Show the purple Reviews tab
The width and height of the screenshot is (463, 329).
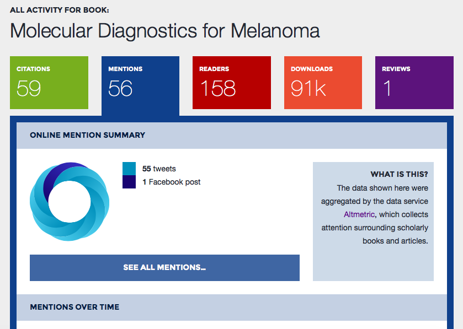[x=414, y=83]
